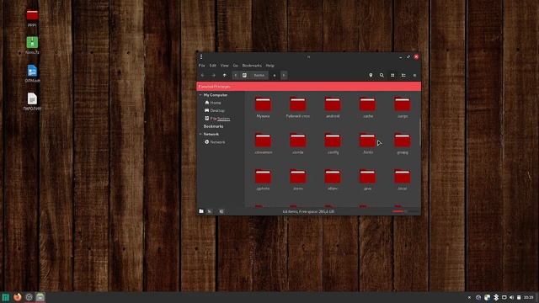Open the settings app in the taskbar

point(29,297)
